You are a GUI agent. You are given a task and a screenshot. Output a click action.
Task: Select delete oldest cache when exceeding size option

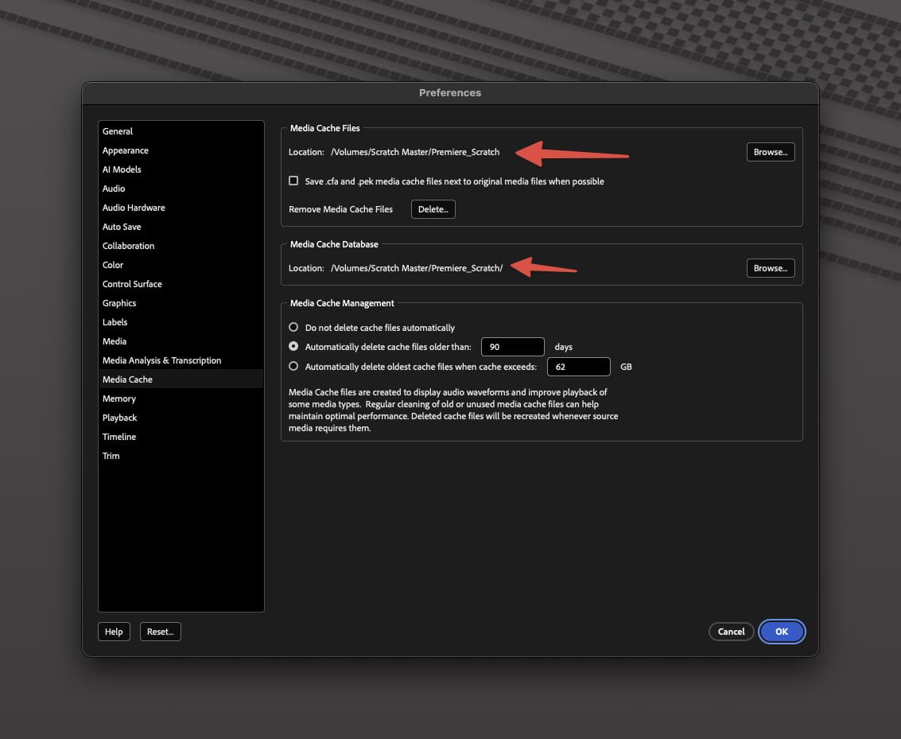(x=293, y=367)
